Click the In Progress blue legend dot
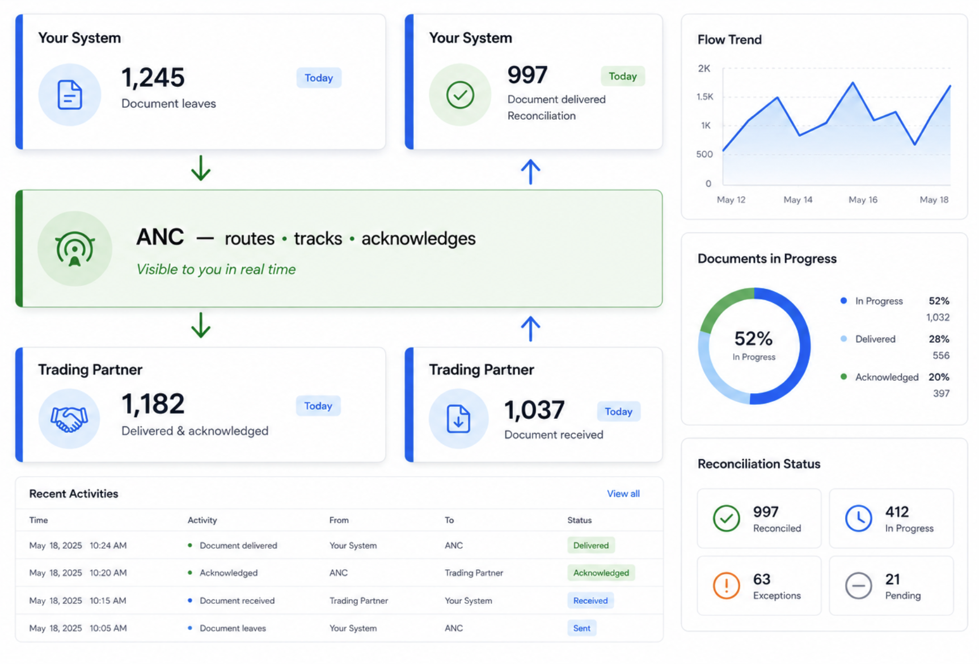 (843, 301)
